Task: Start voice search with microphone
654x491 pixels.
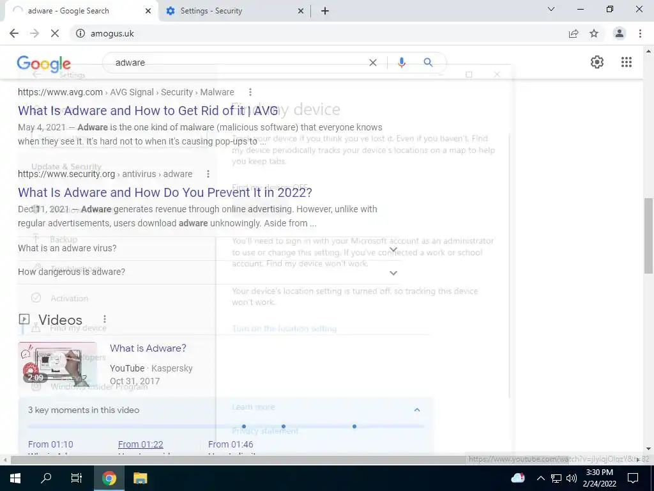Action: (401, 63)
